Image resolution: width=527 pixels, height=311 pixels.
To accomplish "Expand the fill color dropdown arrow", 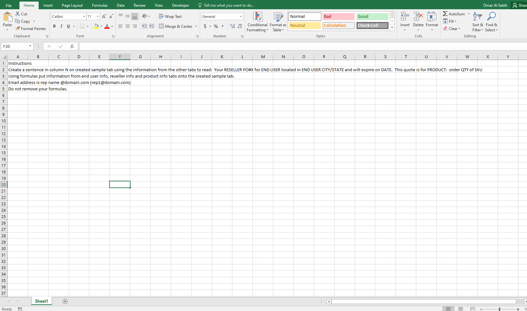I will tap(102, 26).
